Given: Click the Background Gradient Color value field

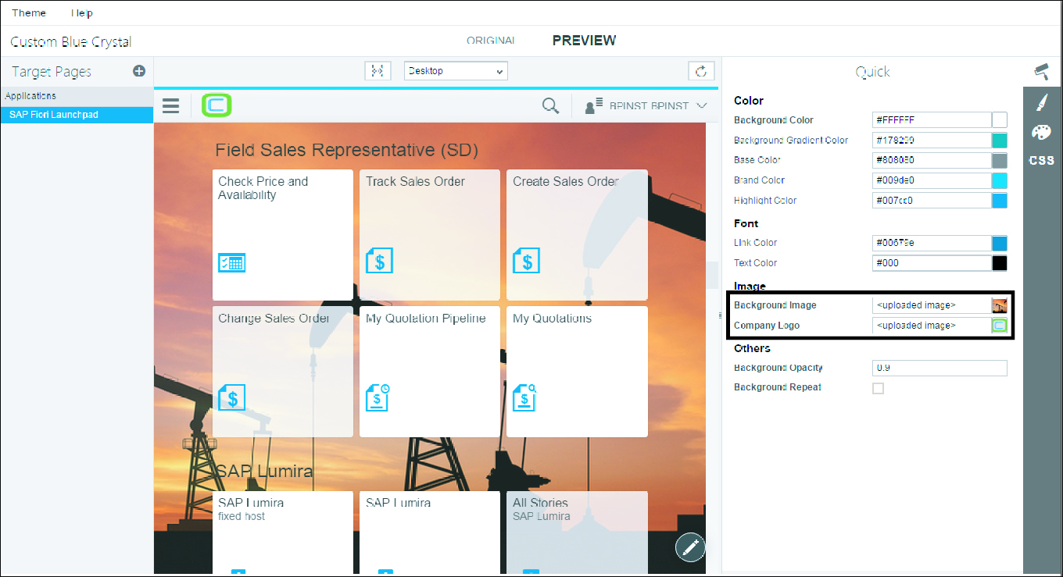Looking at the screenshot, I should click(x=932, y=141).
